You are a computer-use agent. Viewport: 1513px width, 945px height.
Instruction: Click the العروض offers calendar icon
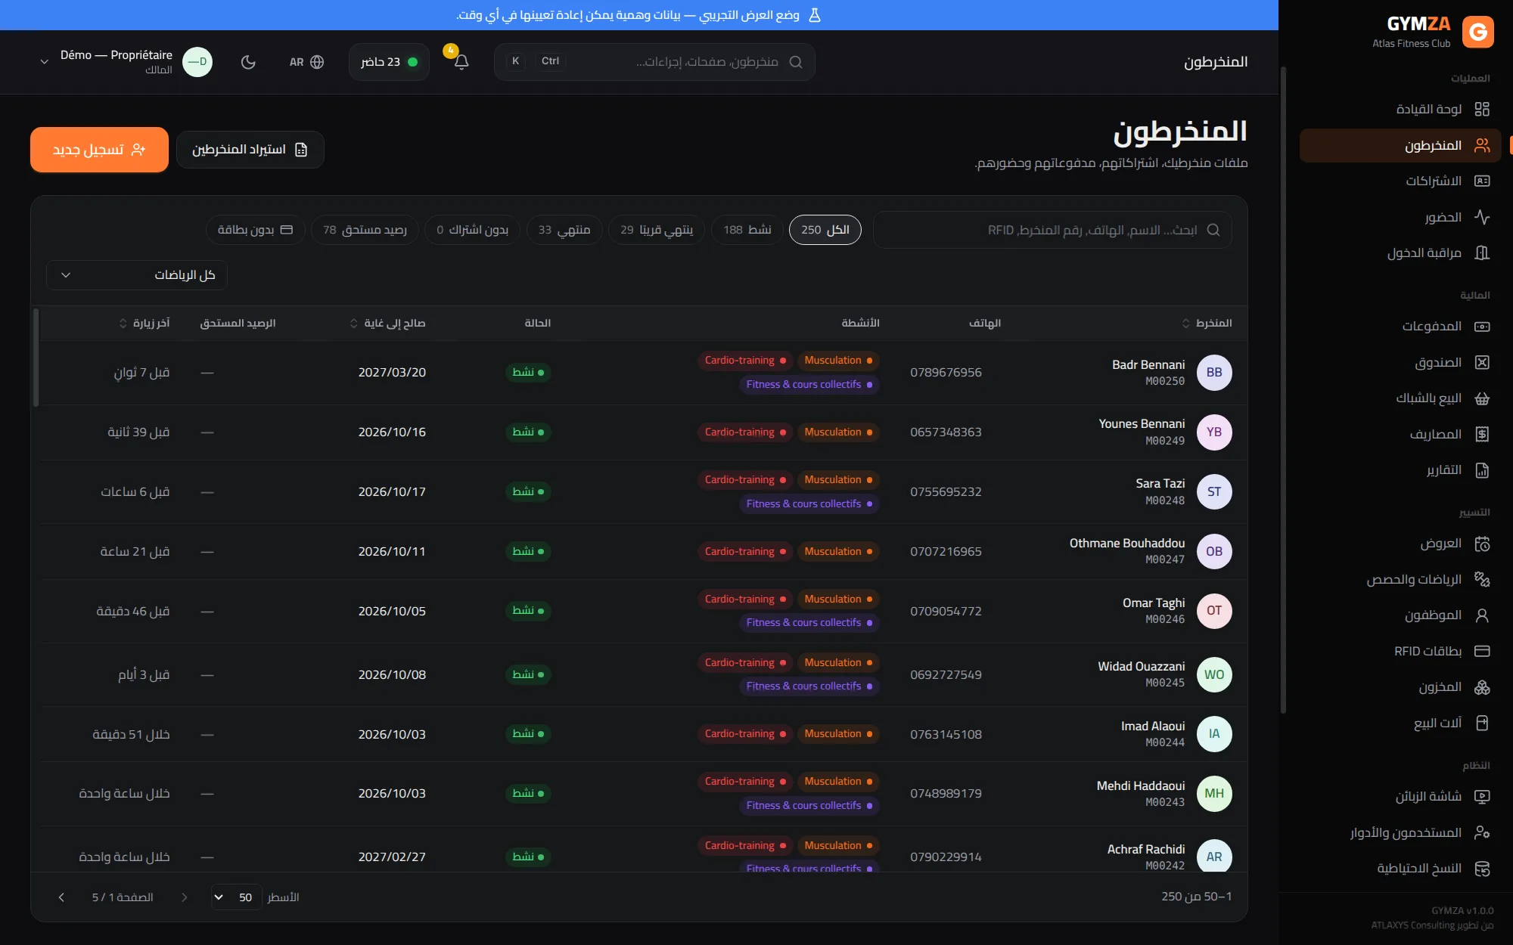[x=1482, y=544]
